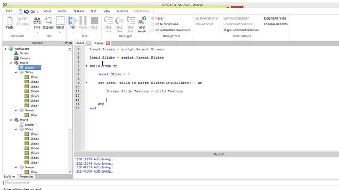
Task: Close the Place1 tab
Action: point(88,43)
